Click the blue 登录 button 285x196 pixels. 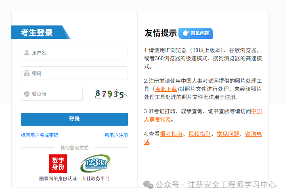click(74, 119)
